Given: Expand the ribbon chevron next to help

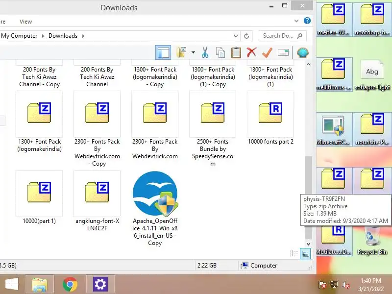Looking at the screenshot, I should 296,21.
